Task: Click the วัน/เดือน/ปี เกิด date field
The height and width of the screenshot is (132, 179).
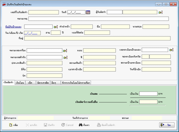Action: pyautogui.click(x=32, y=33)
